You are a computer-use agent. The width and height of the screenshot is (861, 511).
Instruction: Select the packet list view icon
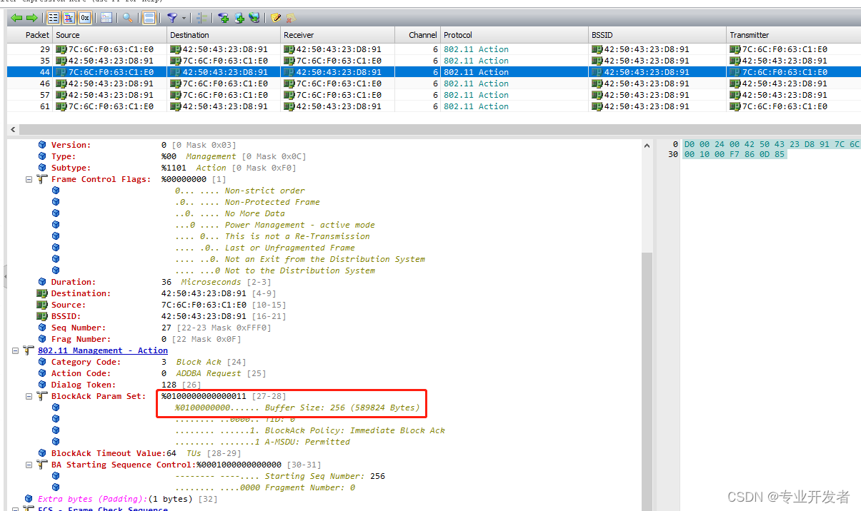pos(53,18)
